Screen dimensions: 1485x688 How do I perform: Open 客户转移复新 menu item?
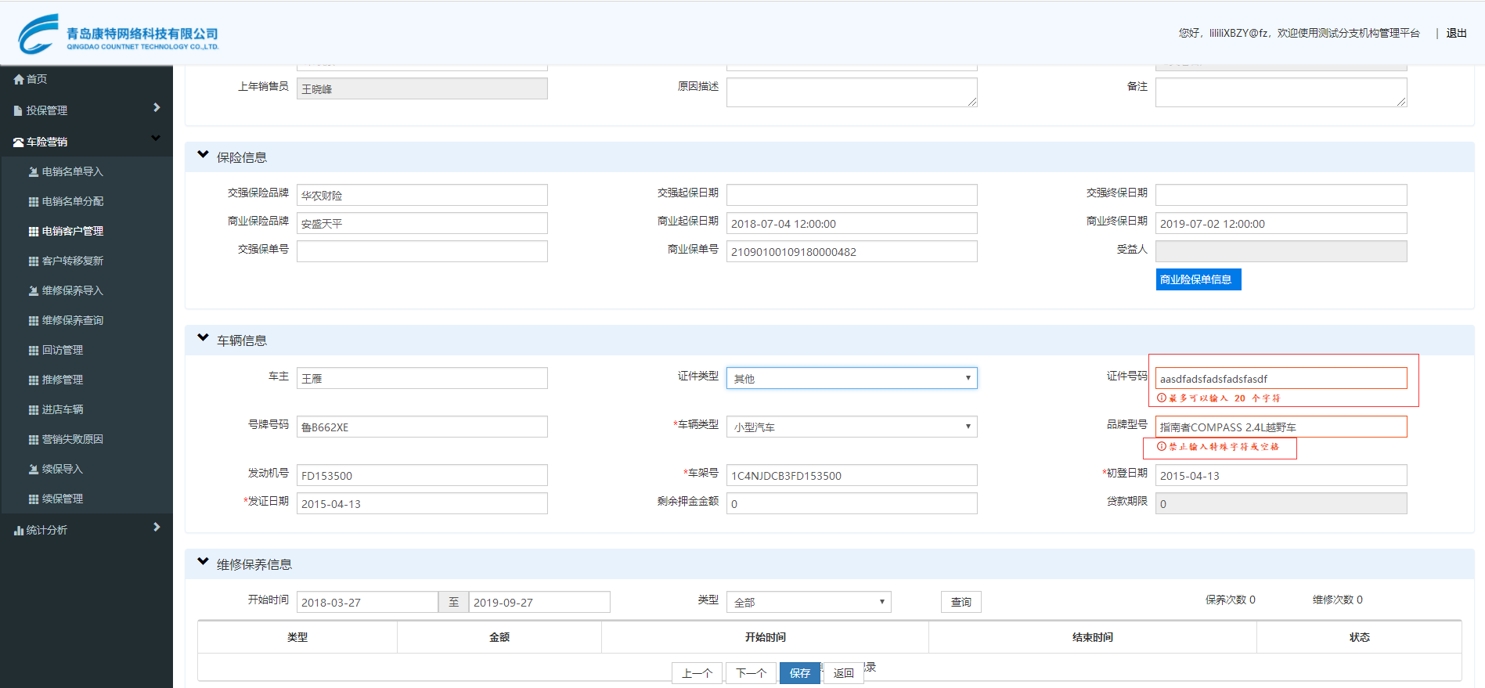point(73,261)
